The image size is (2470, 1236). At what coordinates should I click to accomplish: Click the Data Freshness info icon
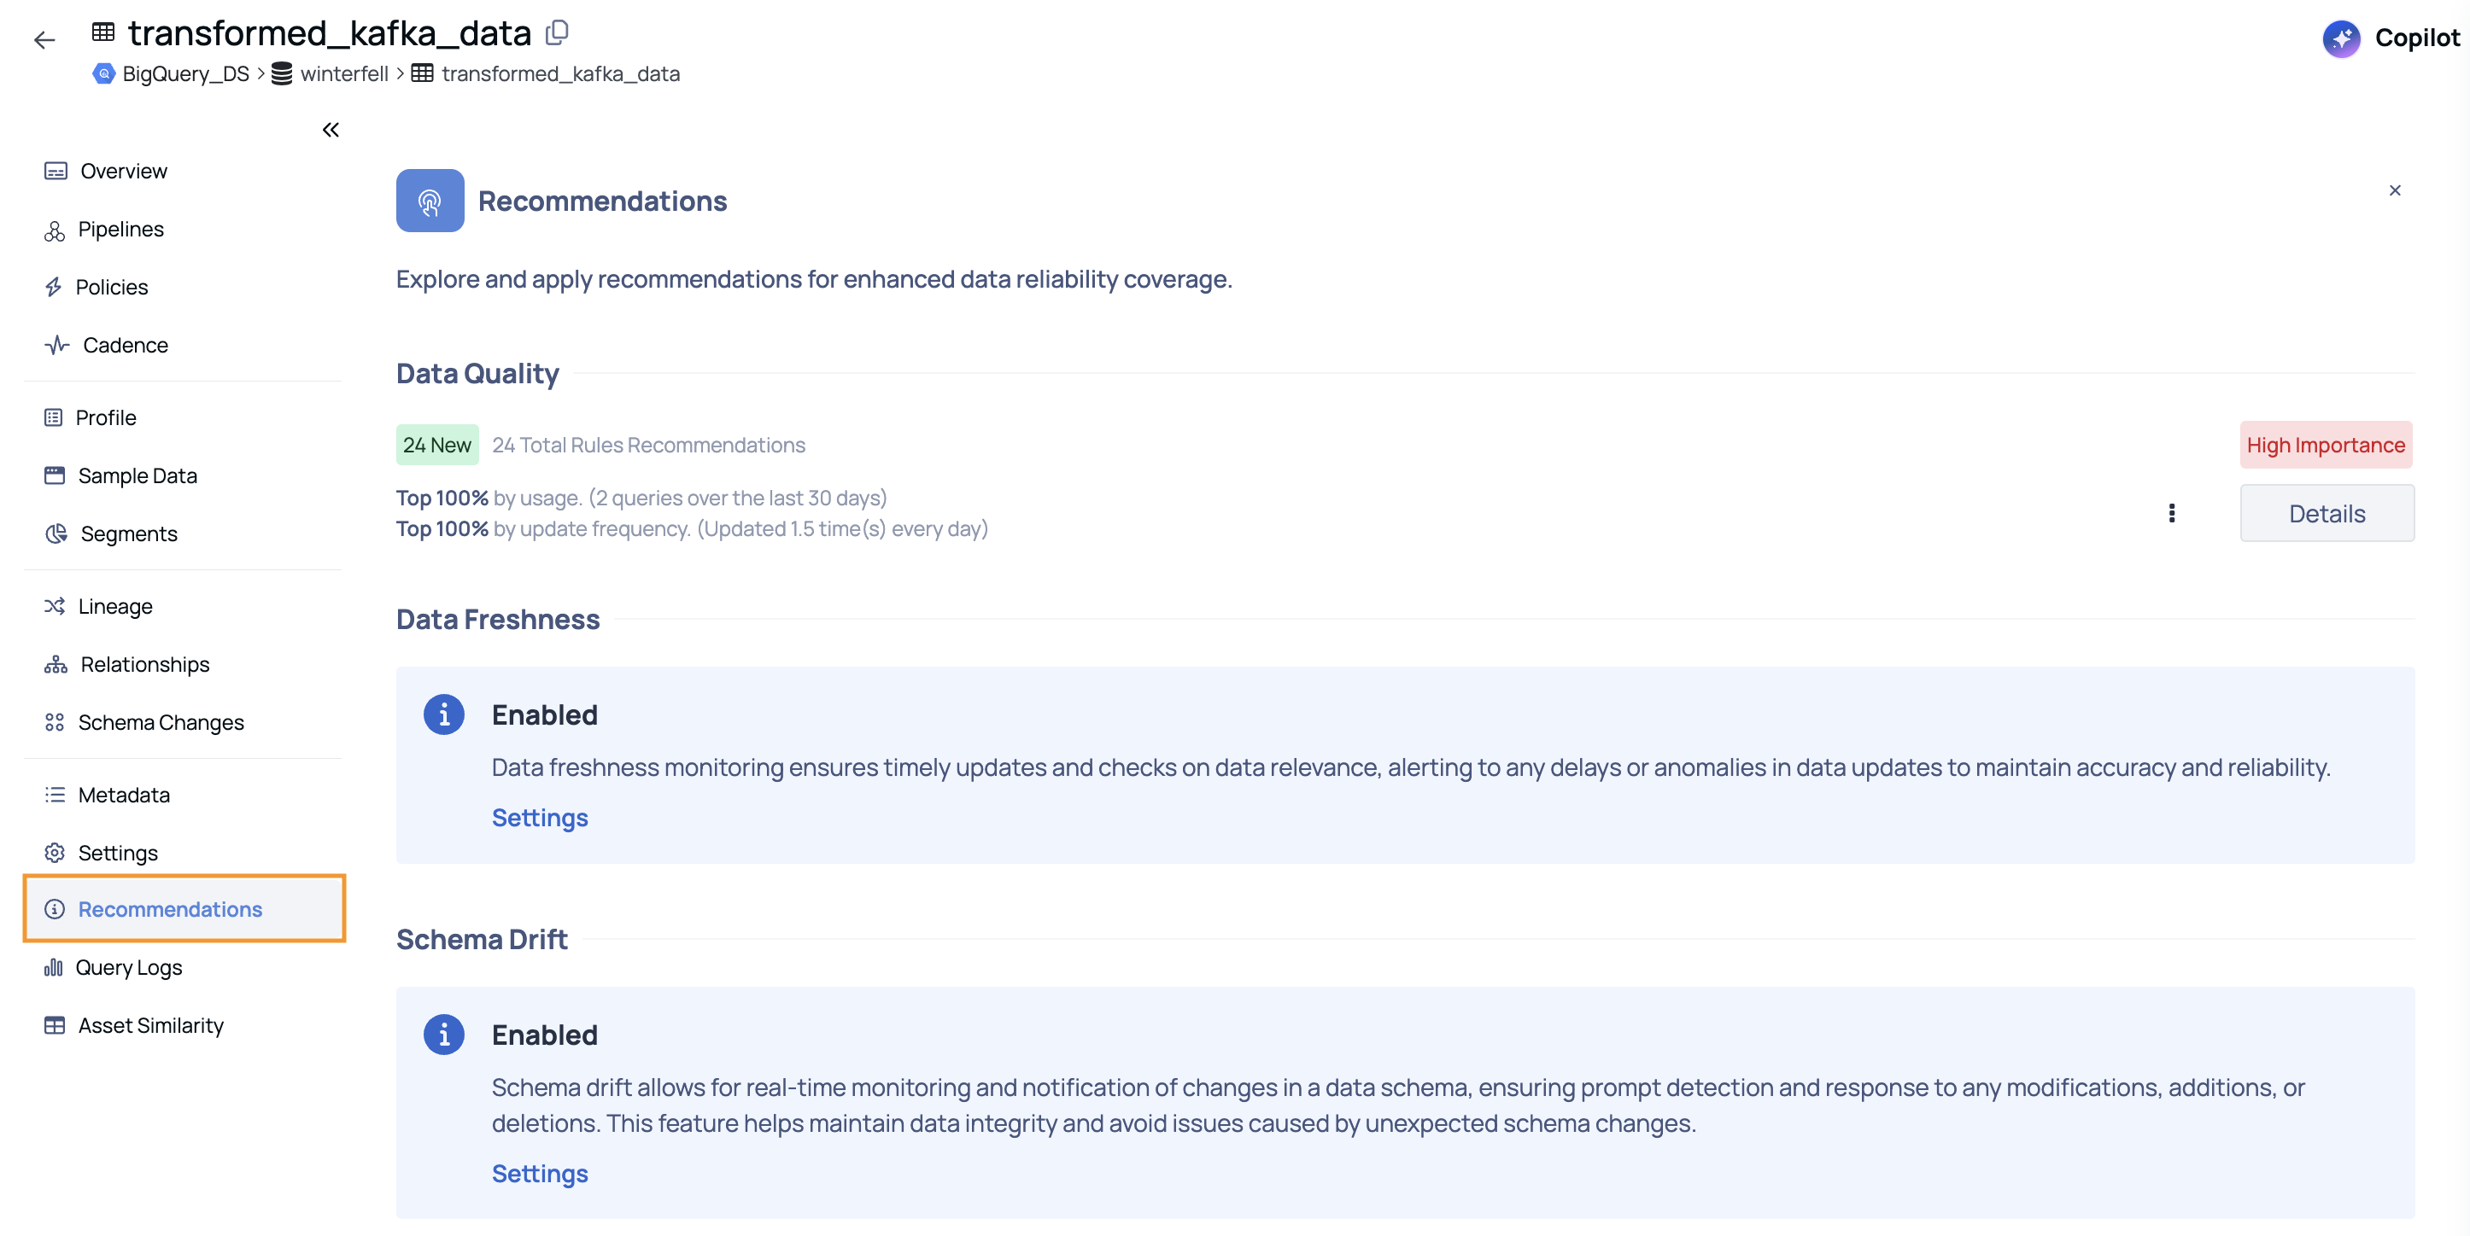[443, 714]
